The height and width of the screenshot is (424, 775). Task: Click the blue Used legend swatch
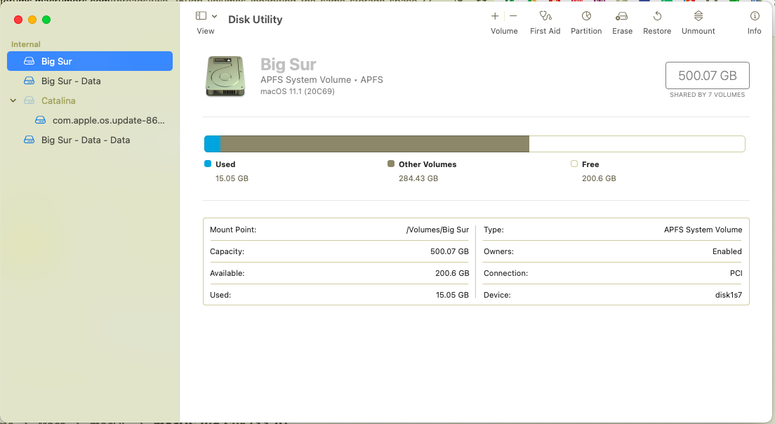(208, 164)
